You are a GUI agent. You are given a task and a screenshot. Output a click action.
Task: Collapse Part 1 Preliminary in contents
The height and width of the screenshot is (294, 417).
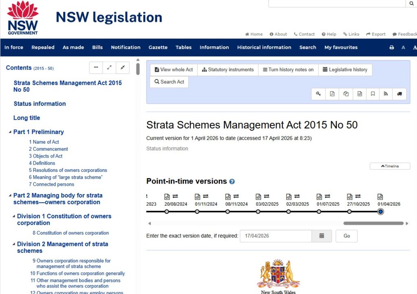[11, 132]
